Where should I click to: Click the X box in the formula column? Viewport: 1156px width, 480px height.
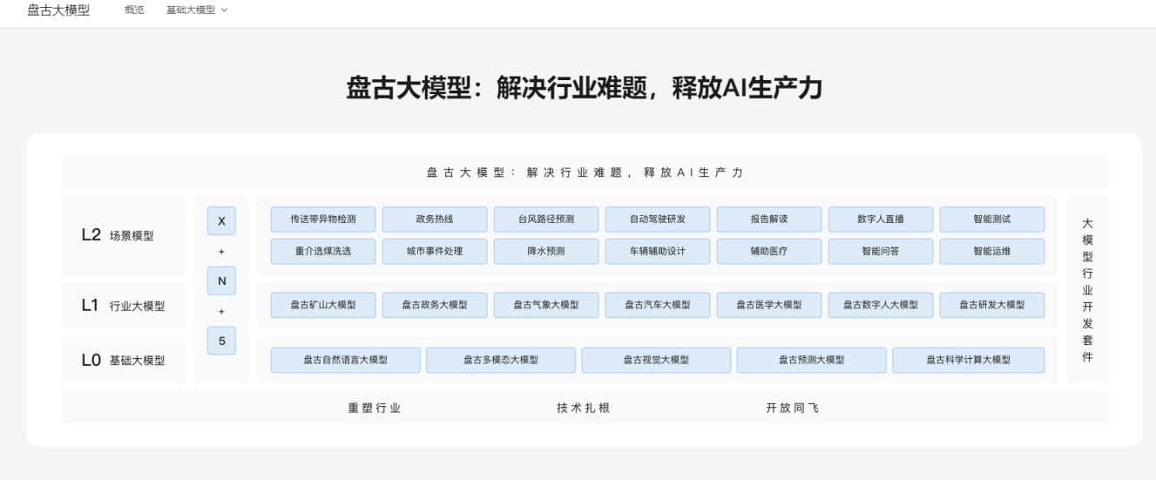pyautogui.click(x=221, y=221)
